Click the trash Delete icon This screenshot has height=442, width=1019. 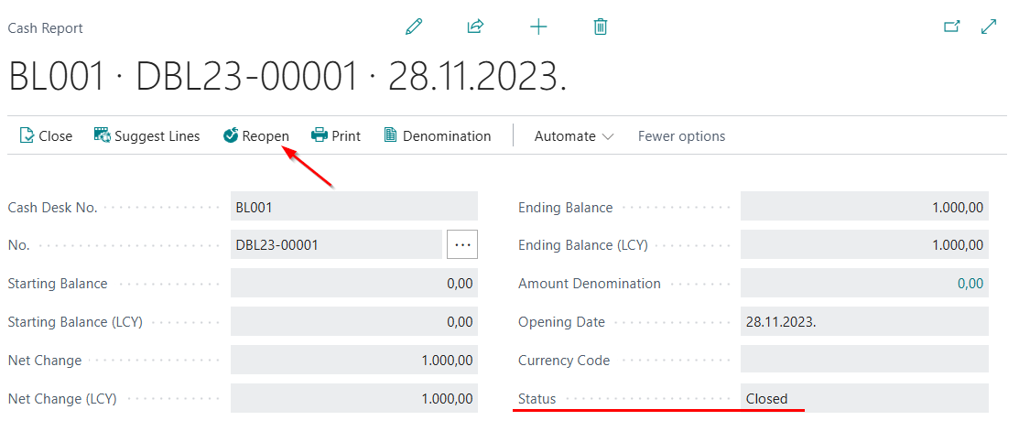[x=601, y=27]
